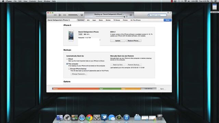
Task: Click the Free space segment of capacity bar
Action: [149, 89]
